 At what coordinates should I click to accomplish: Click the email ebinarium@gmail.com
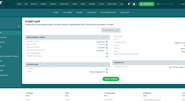(x=97, y=72)
